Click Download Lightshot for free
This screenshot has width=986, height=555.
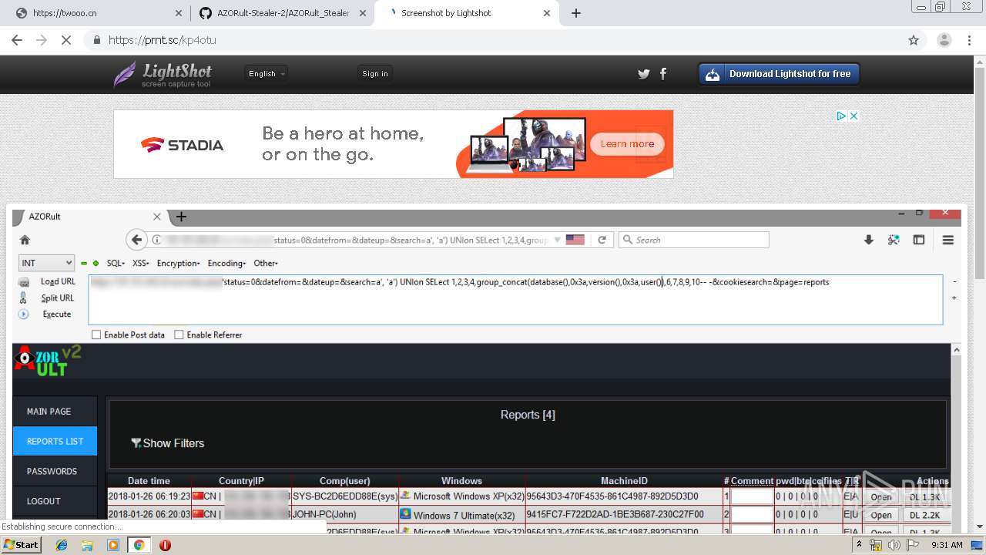point(779,74)
